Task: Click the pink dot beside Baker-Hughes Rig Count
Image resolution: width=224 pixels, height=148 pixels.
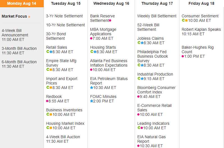Action: (x=183, y=56)
